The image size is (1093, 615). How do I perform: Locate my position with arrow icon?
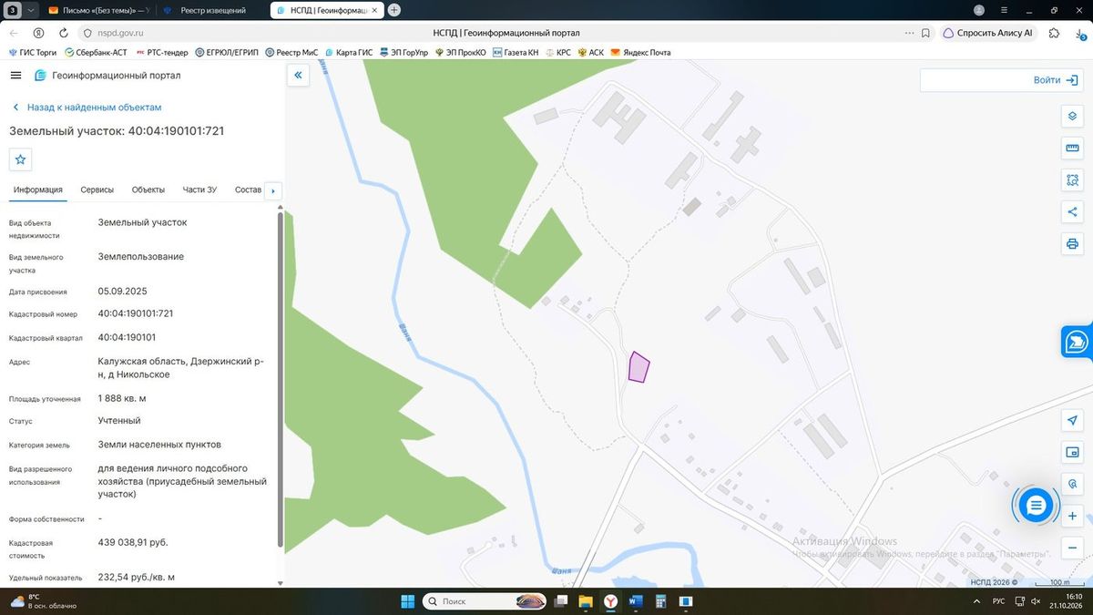[x=1072, y=421]
